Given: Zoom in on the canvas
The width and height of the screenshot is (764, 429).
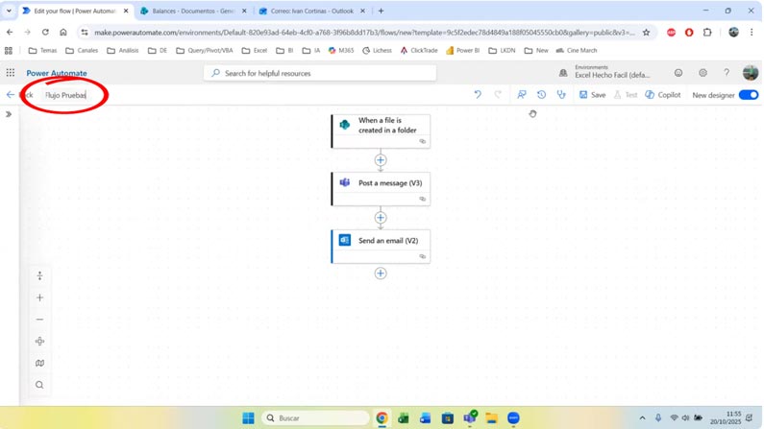Looking at the screenshot, I should pos(40,298).
